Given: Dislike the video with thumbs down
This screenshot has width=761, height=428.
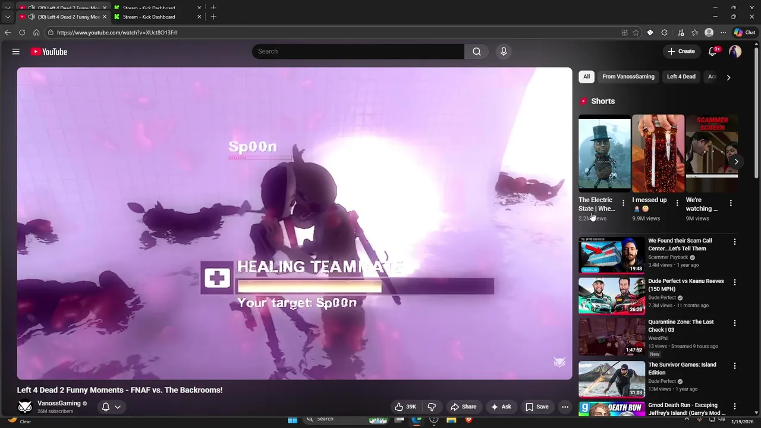Looking at the screenshot, I should [432, 407].
